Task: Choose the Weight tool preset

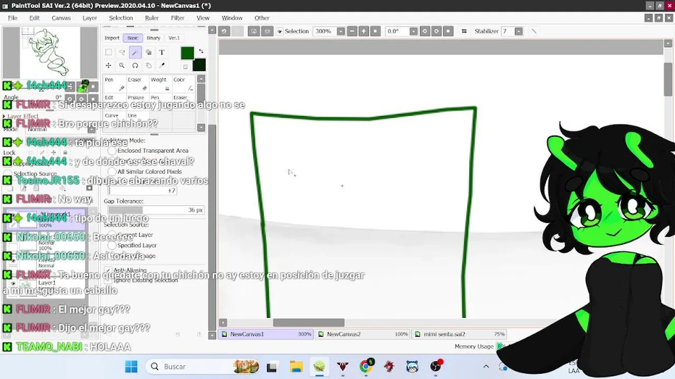Action: (160, 84)
